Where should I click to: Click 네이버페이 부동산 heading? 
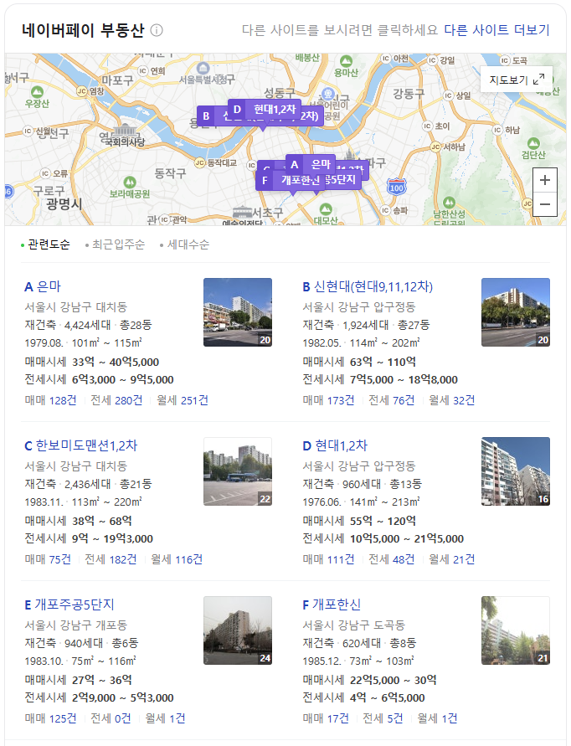tap(83, 30)
